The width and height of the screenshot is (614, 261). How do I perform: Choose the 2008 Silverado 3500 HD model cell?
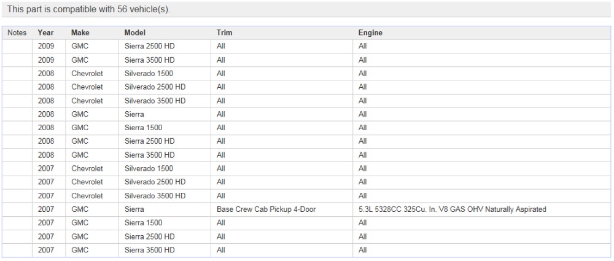click(x=155, y=101)
